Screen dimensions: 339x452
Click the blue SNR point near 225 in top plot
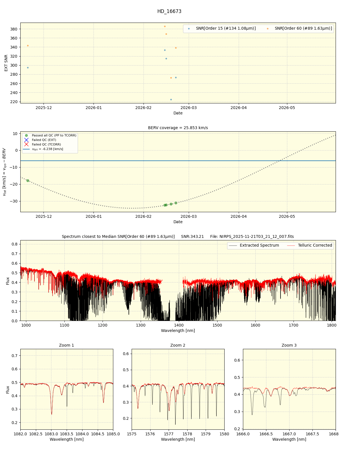[171, 99]
